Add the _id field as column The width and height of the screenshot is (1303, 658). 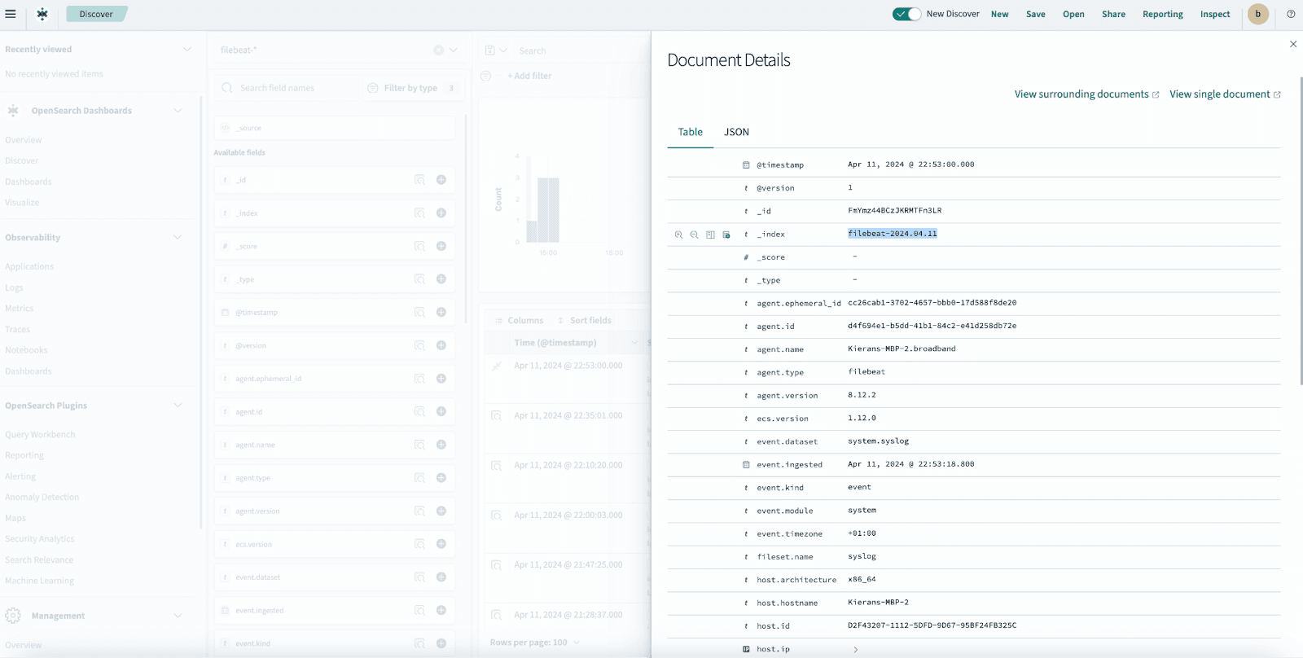point(441,180)
